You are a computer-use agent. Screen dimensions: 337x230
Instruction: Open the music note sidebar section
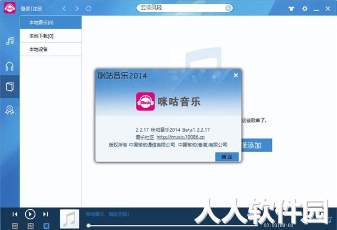[x=10, y=40]
